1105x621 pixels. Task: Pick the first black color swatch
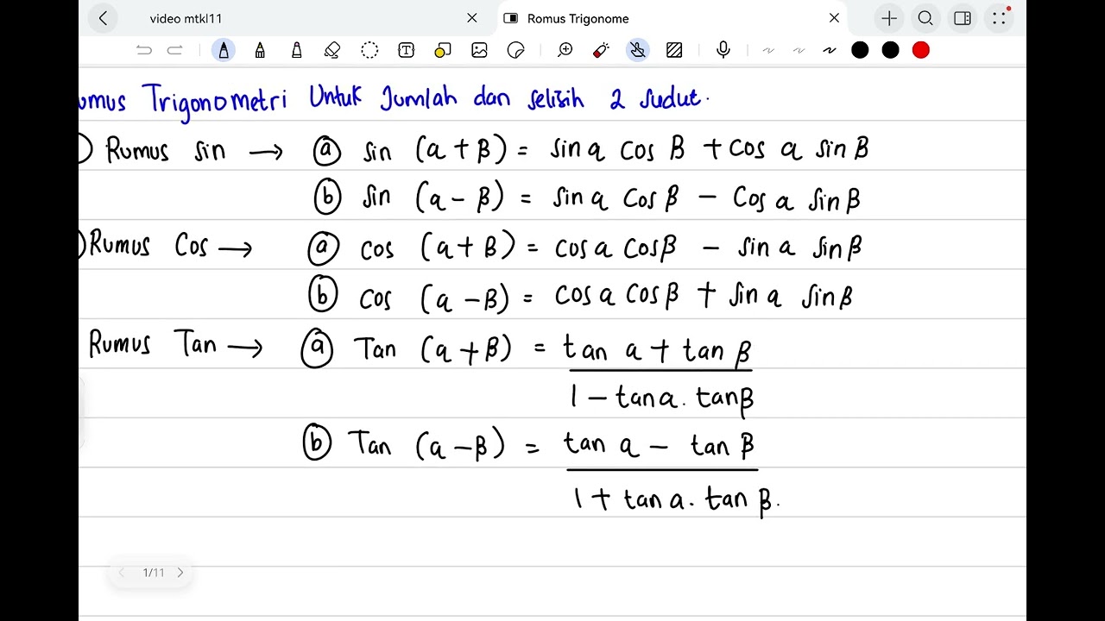[860, 51]
